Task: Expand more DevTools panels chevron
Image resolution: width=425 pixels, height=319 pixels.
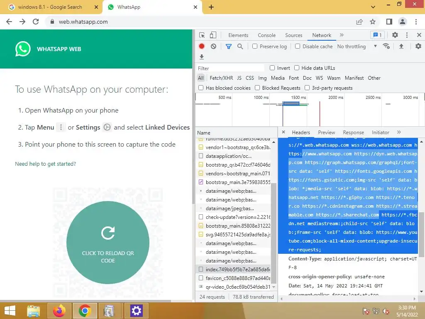Action: pos(342,35)
